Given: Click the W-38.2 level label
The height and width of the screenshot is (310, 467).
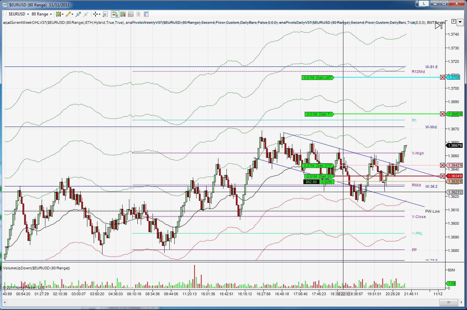Looking at the screenshot, I should pos(431,186).
